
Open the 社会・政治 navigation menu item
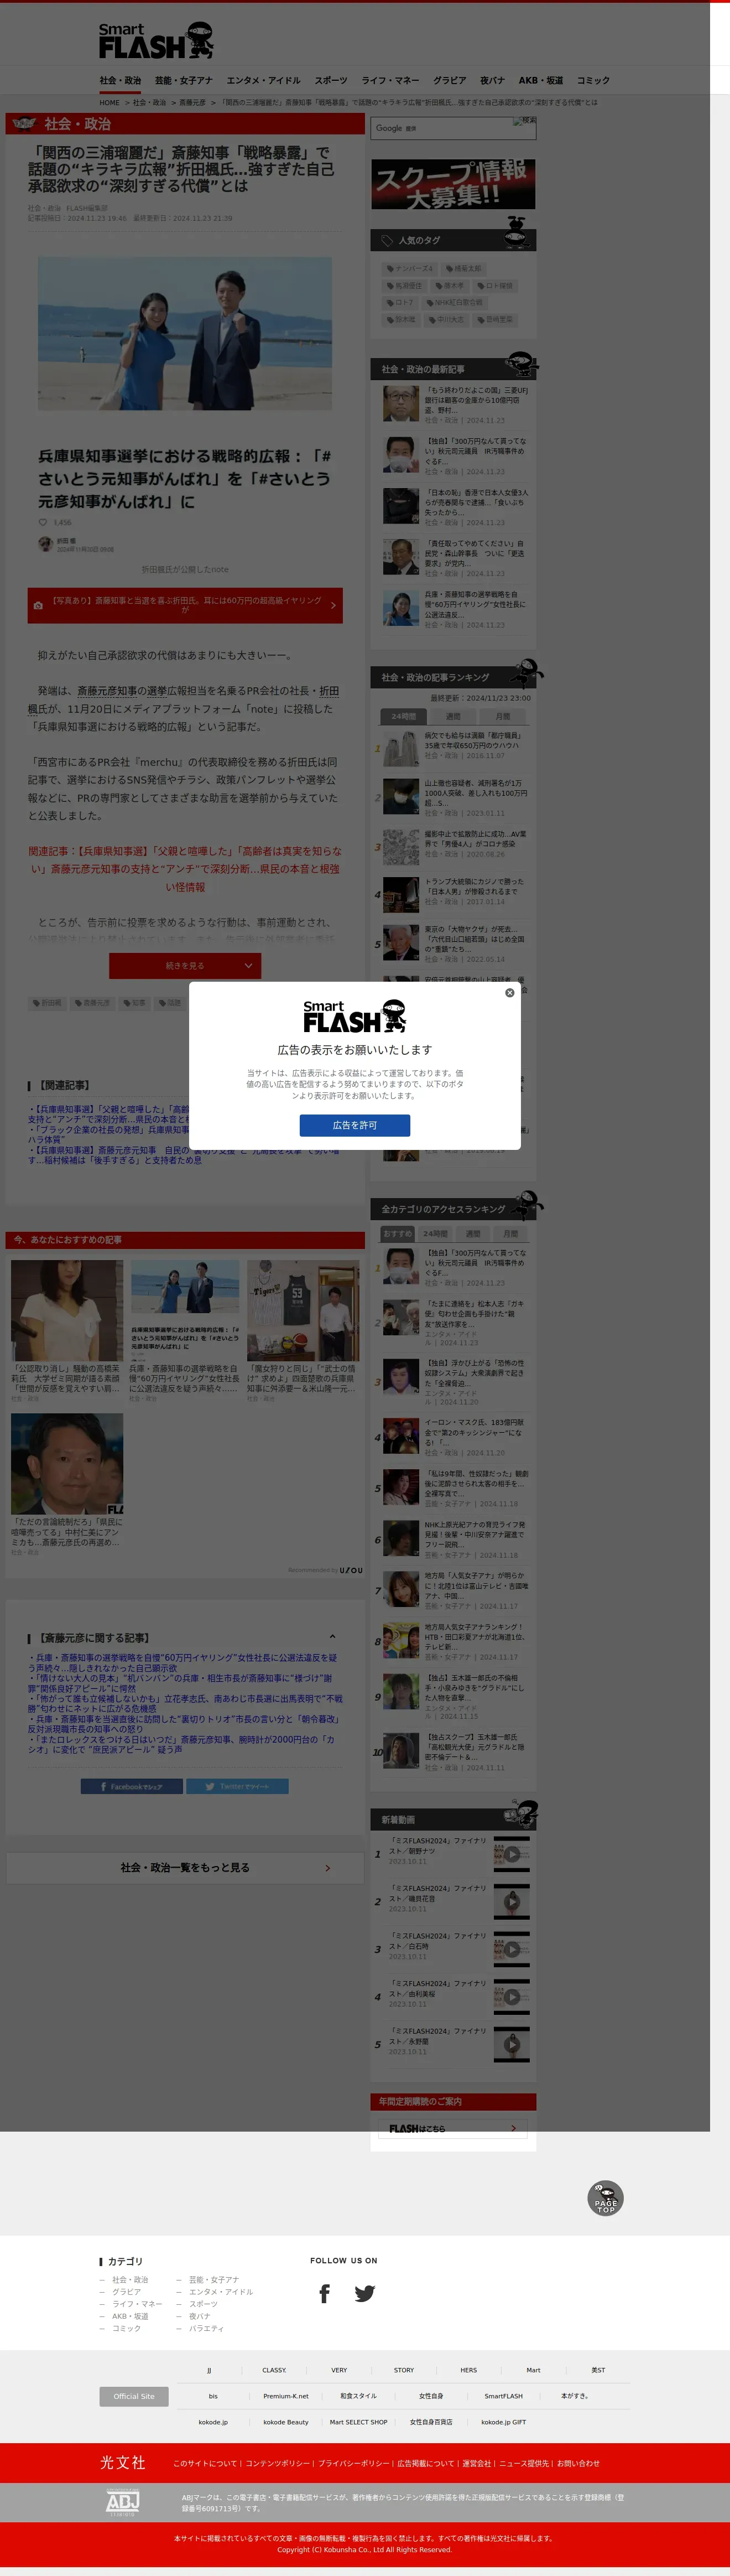pyautogui.click(x=120, y=80)
